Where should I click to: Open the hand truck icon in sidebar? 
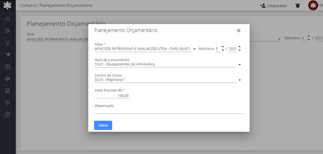pyautogui.click(x=8, y=55)
